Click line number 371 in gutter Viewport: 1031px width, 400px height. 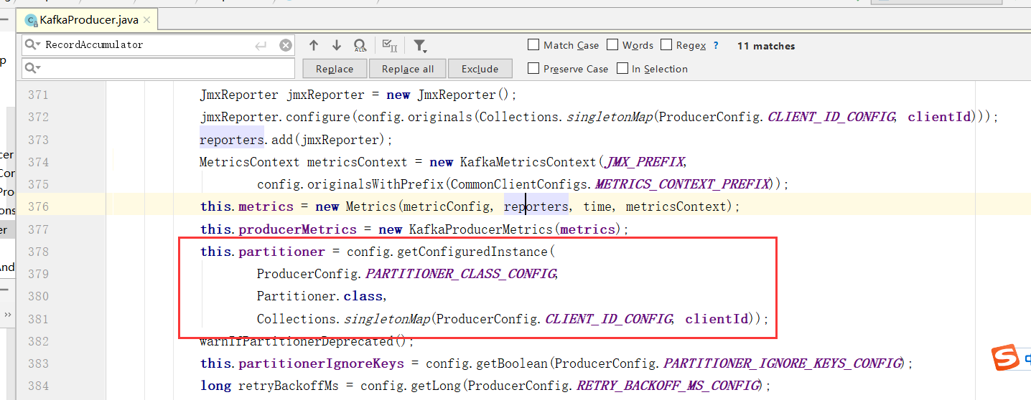click(37, 95)
